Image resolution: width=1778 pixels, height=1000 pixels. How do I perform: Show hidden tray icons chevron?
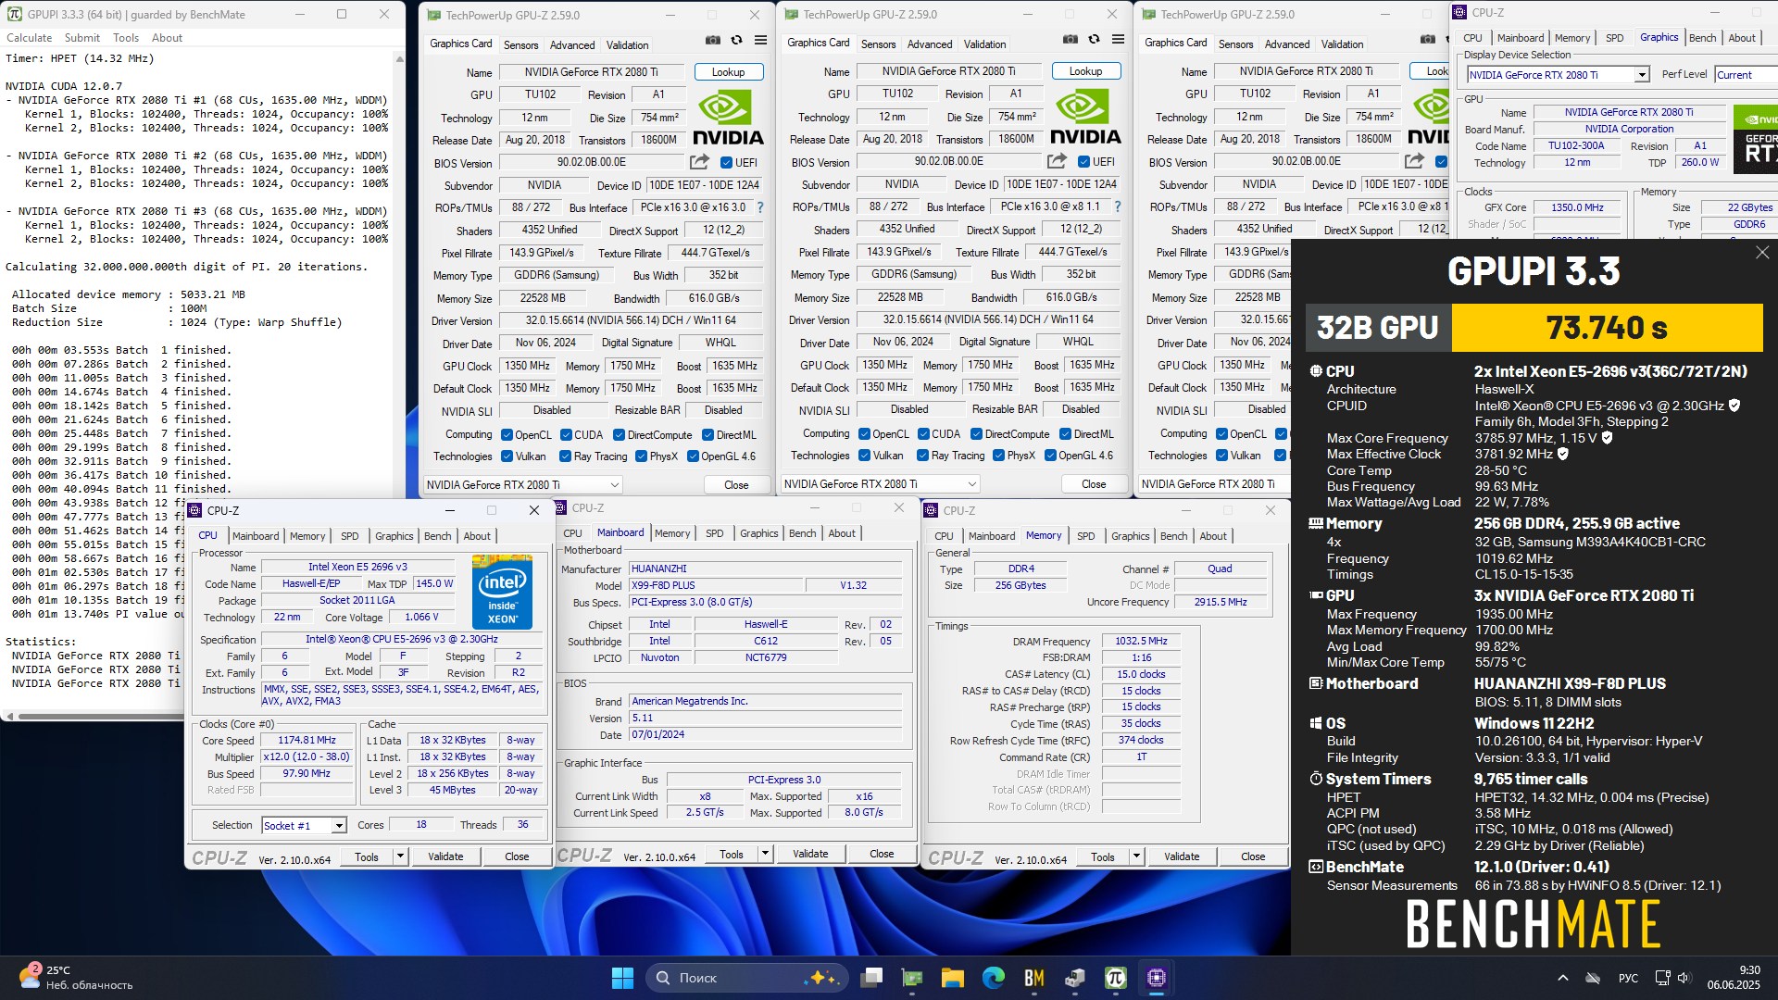coord(1563,978)
